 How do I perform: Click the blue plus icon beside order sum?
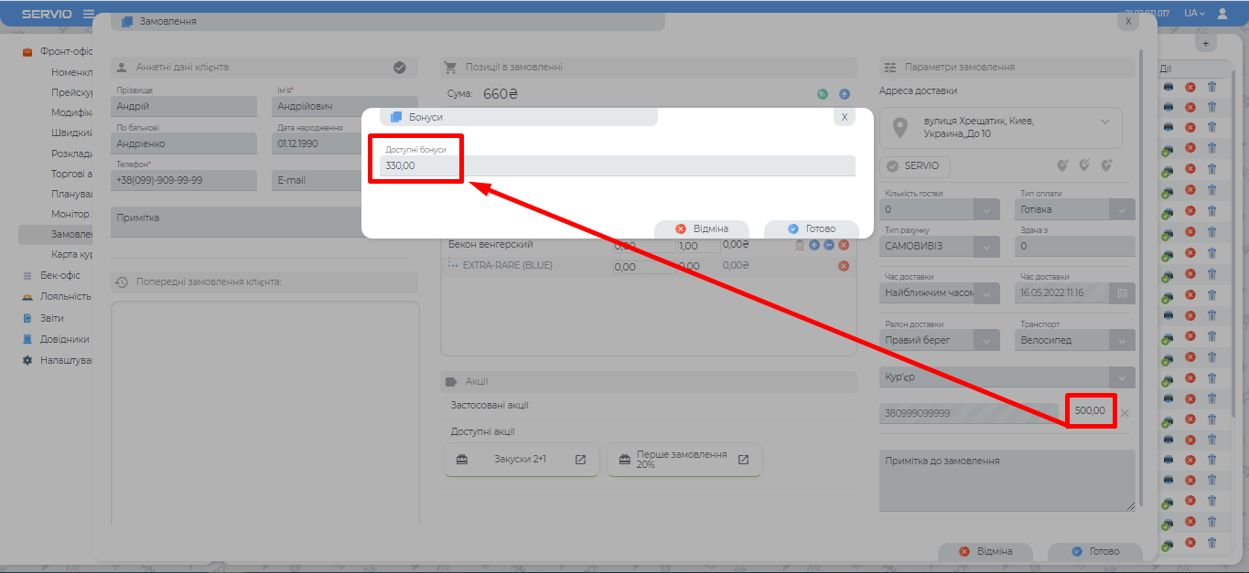click(x=845, y=94)
